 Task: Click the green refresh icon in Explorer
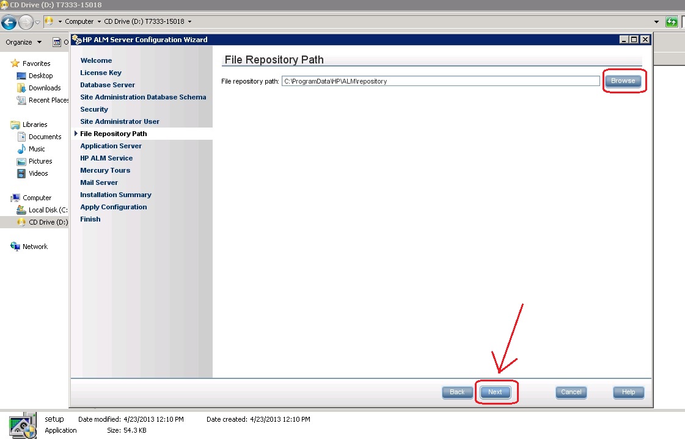tap(672, 21)
